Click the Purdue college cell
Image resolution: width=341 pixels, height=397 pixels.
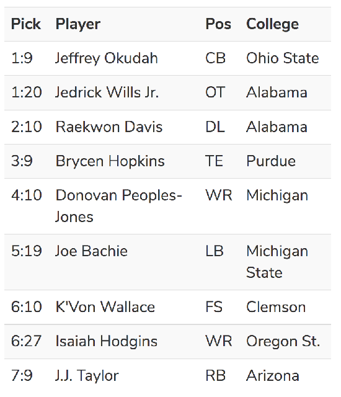point(271,161)
